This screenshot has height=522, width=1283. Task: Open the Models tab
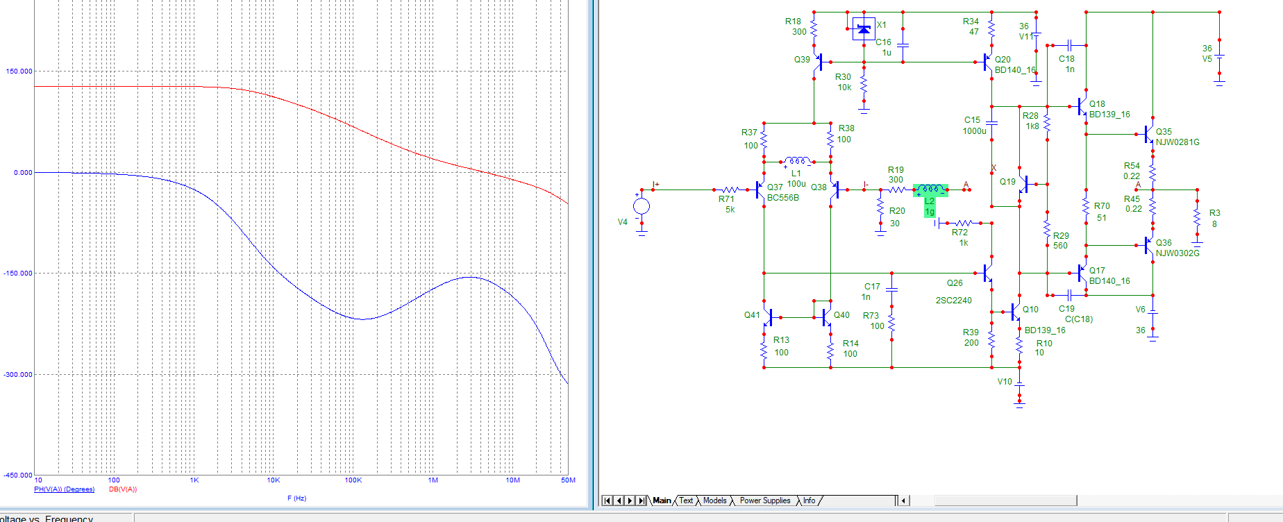tap(715, 500)
